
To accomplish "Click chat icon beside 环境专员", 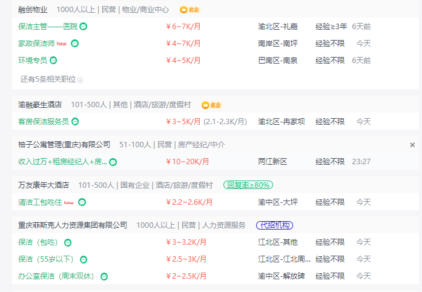I will tap(53, 61).
